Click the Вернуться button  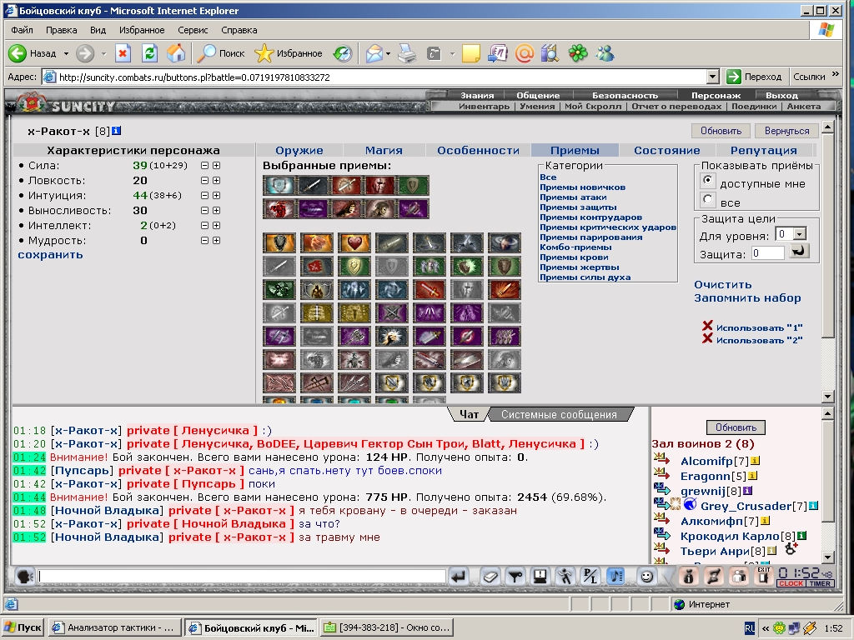pyautogui.click(x=786, y=131)
